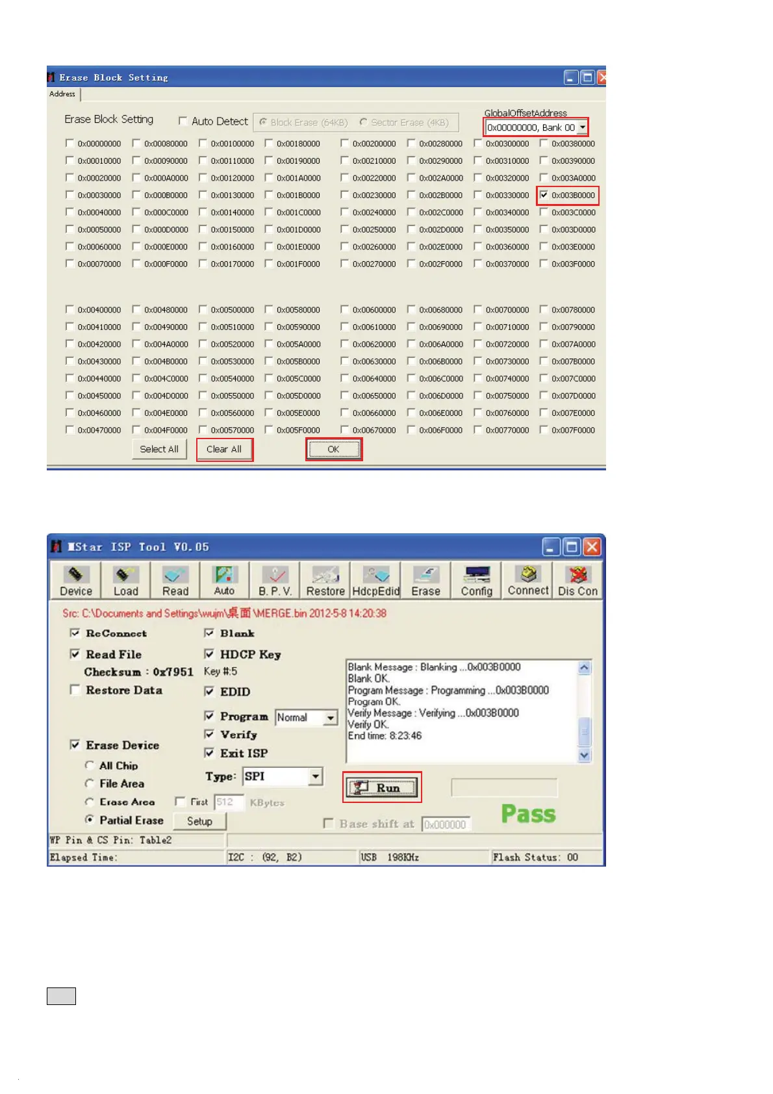Uncheck the Blank checkbox
Screen dimensions: 773x1094
tap(209, 633)
